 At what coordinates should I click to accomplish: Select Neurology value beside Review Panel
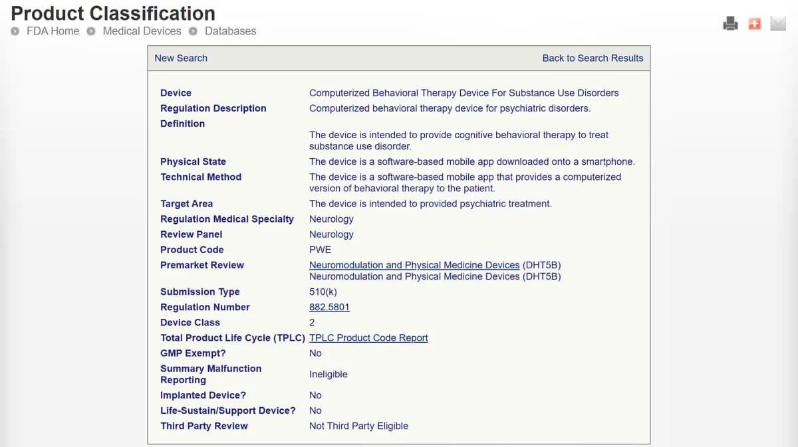click(x=331, y=234)
